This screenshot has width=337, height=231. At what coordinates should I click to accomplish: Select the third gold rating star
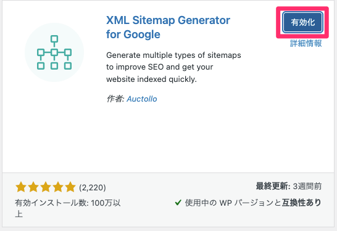pyautogui.click(x=46, y=187)
